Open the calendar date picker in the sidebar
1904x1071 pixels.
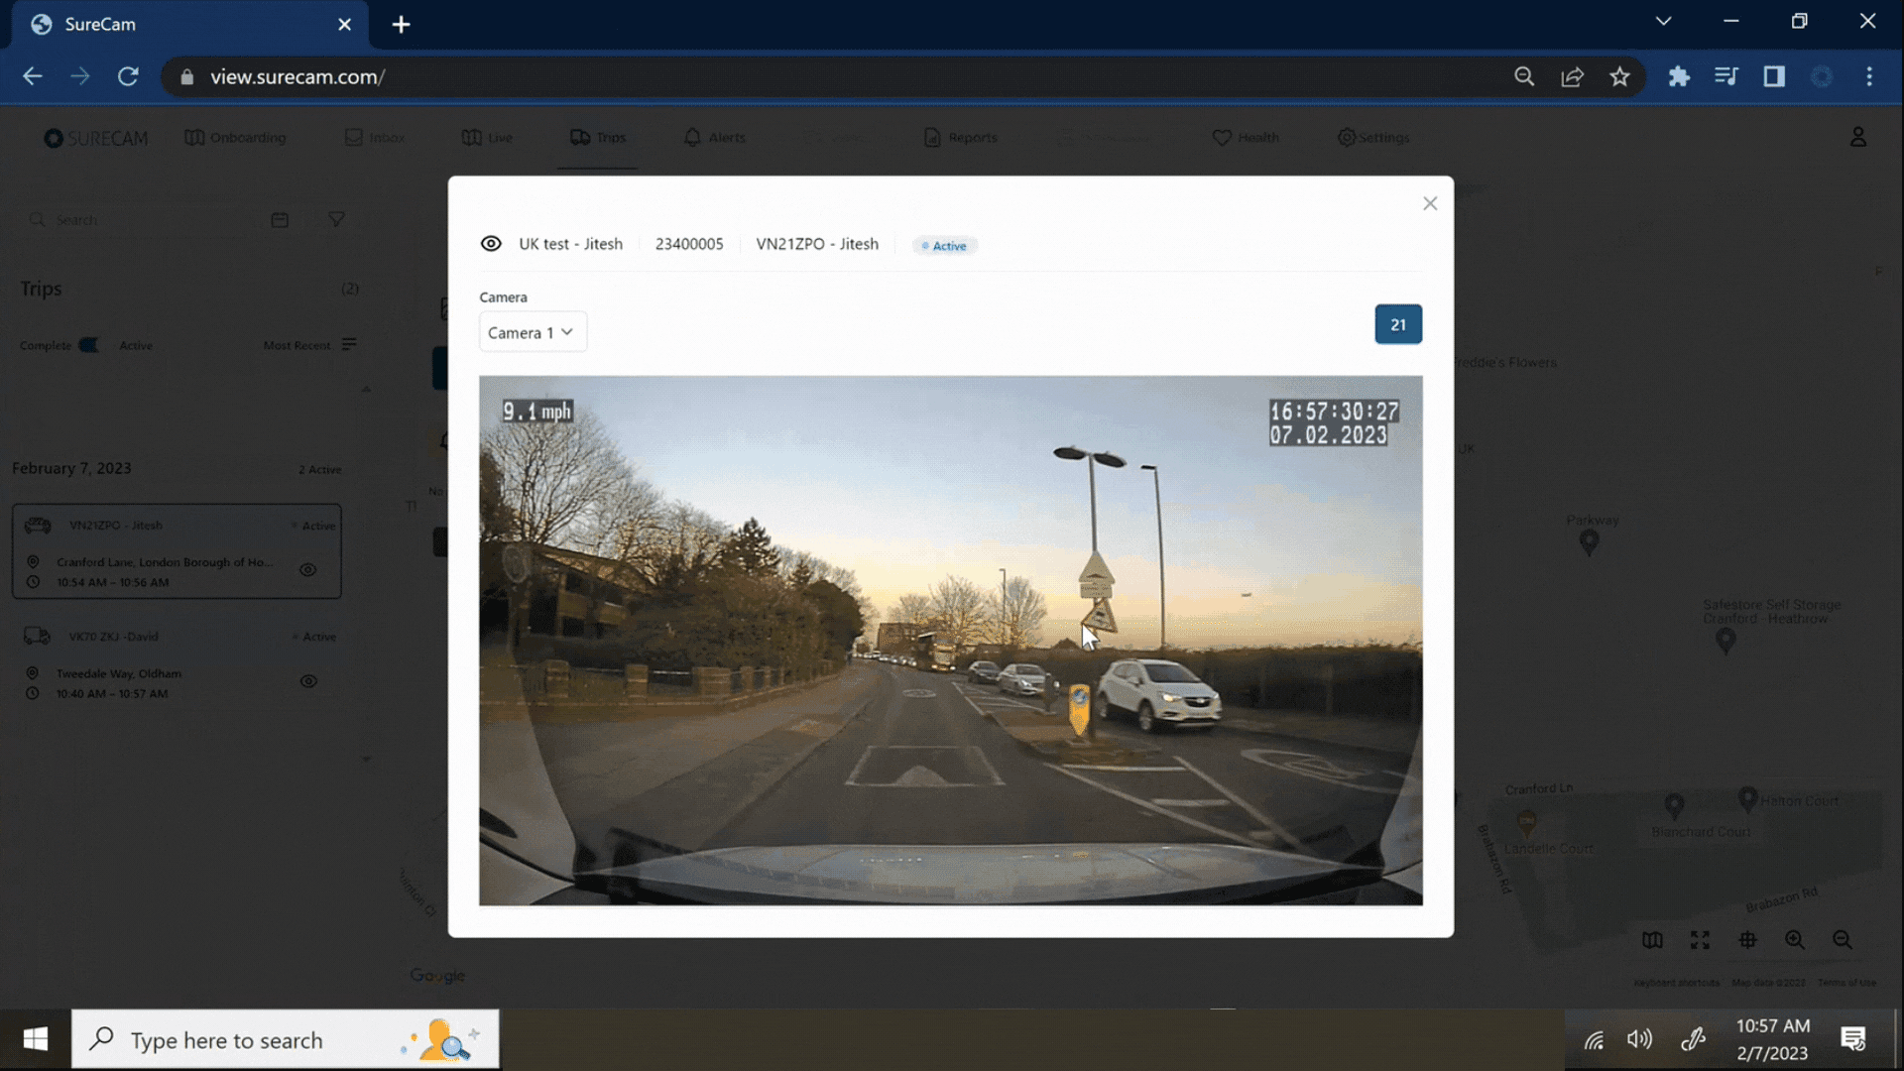[x=281, y=219]
